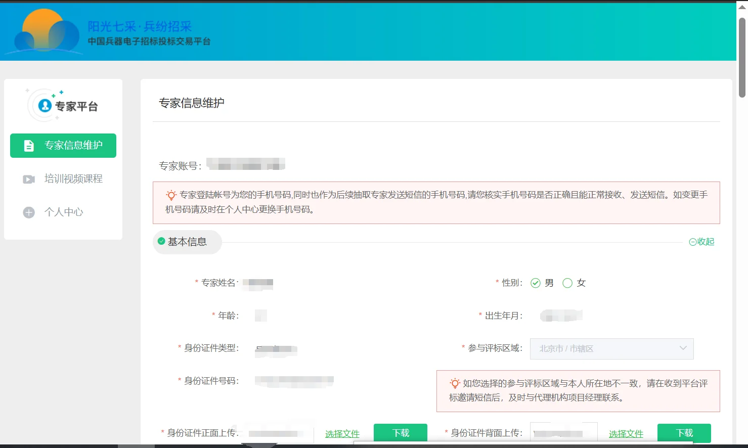The height and width of the screenshot is (448, 748).
Task: Select the 男 gender radio button
Action: pos(536,283)
